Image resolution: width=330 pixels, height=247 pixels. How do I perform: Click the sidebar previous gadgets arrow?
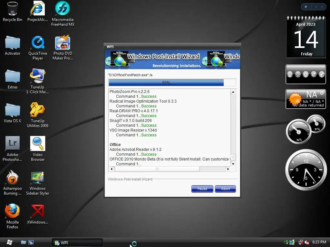click(x=316, y=7)
